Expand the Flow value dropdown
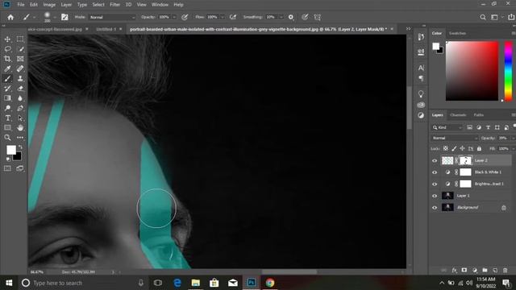This screenshot has width=516, height=290. [223, 17]
